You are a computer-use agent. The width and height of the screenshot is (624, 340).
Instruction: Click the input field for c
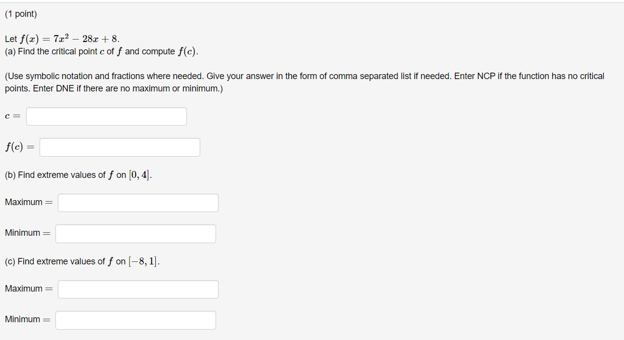[x=106, y=116]
